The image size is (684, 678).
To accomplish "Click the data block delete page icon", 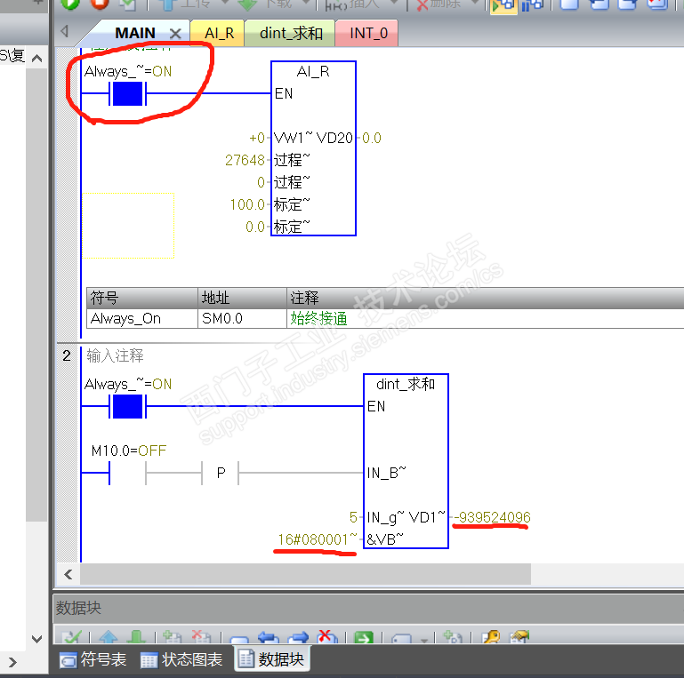I will pyautogui.click(x=201, y=637).
